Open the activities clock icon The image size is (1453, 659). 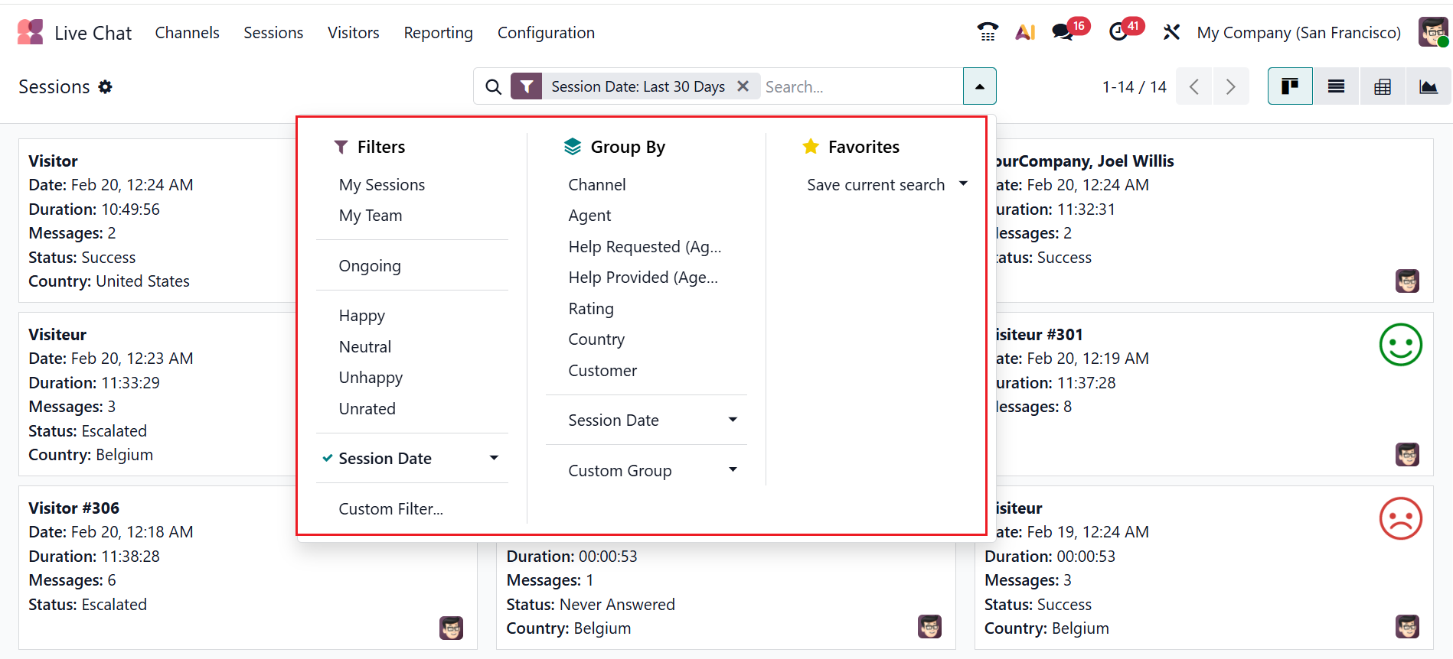pyautogui.click(x=1118, y=32)
